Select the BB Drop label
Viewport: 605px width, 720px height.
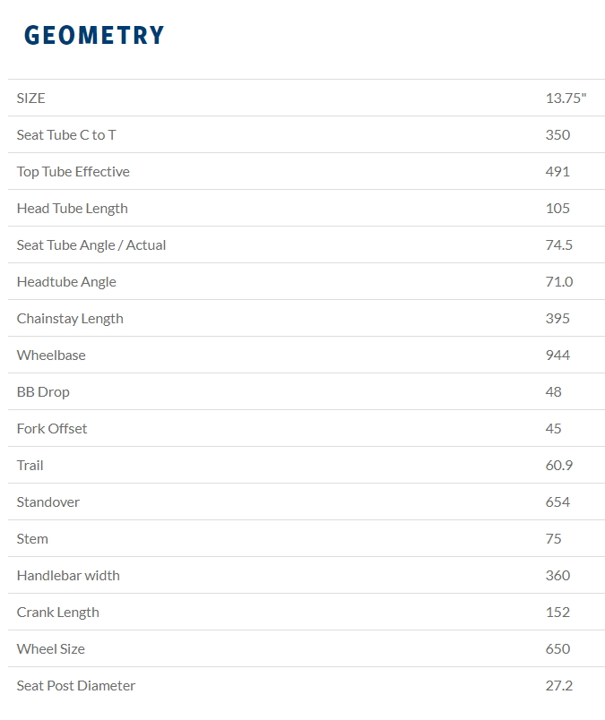click(x=43, y=391)
